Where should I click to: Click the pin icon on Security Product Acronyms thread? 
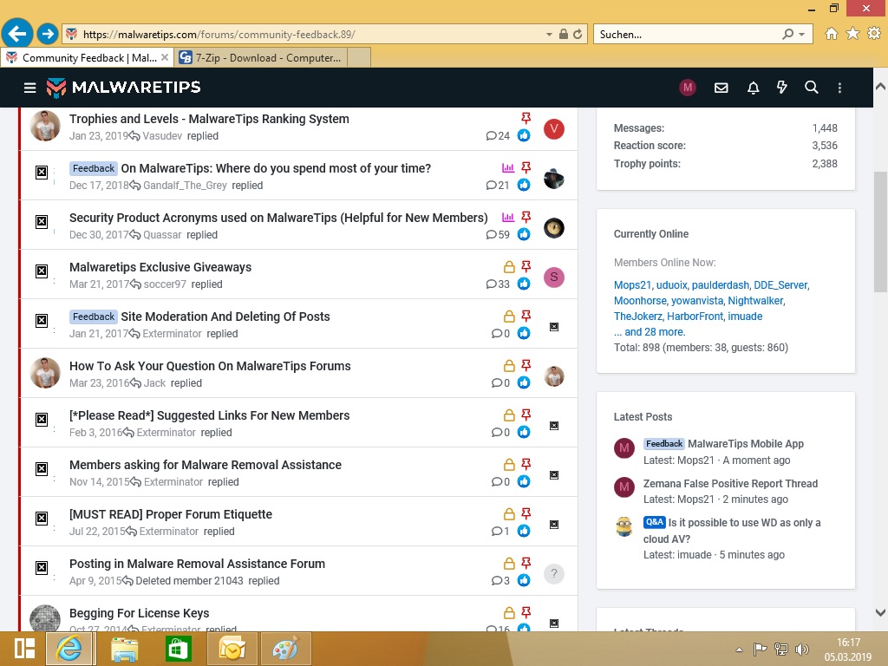[526, 217]
